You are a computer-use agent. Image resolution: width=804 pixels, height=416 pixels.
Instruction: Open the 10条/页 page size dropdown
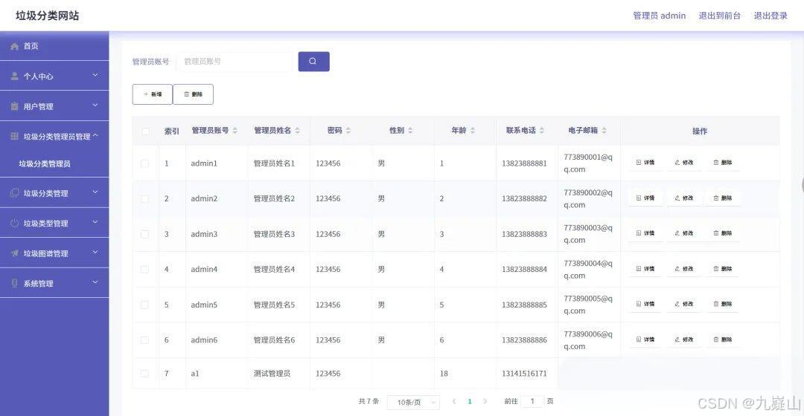(413, 403)
